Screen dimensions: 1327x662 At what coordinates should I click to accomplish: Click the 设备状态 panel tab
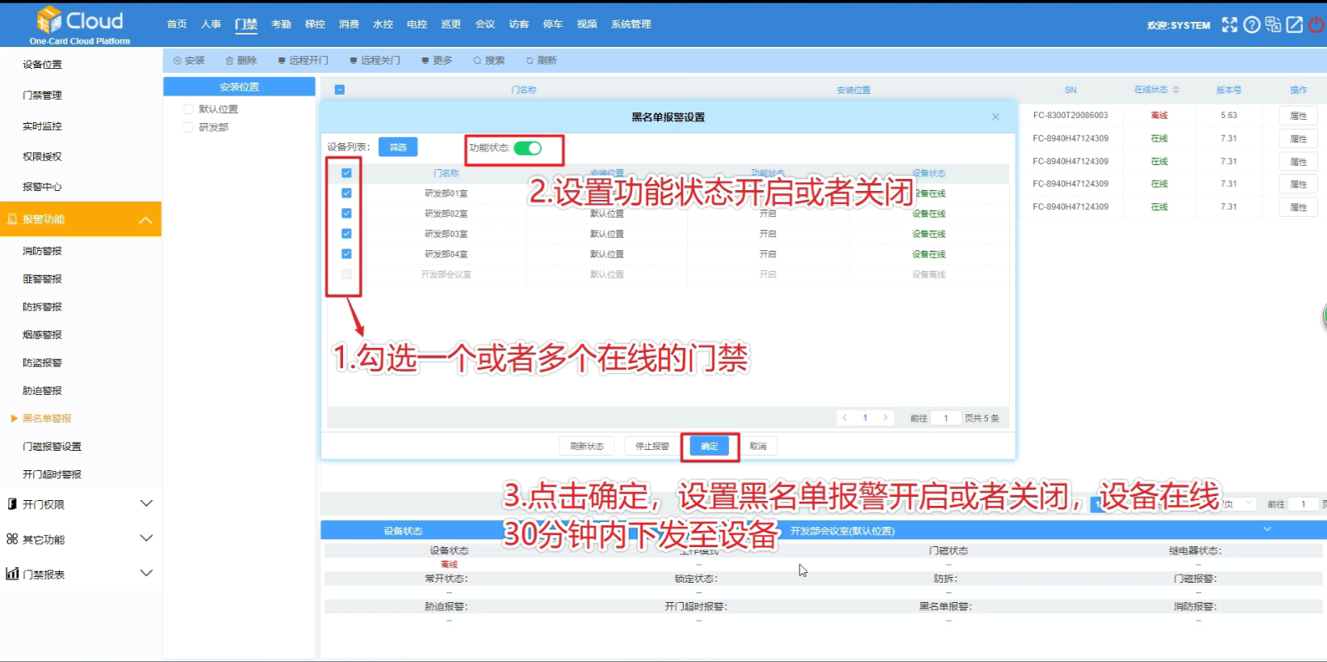tap(403, 531)
